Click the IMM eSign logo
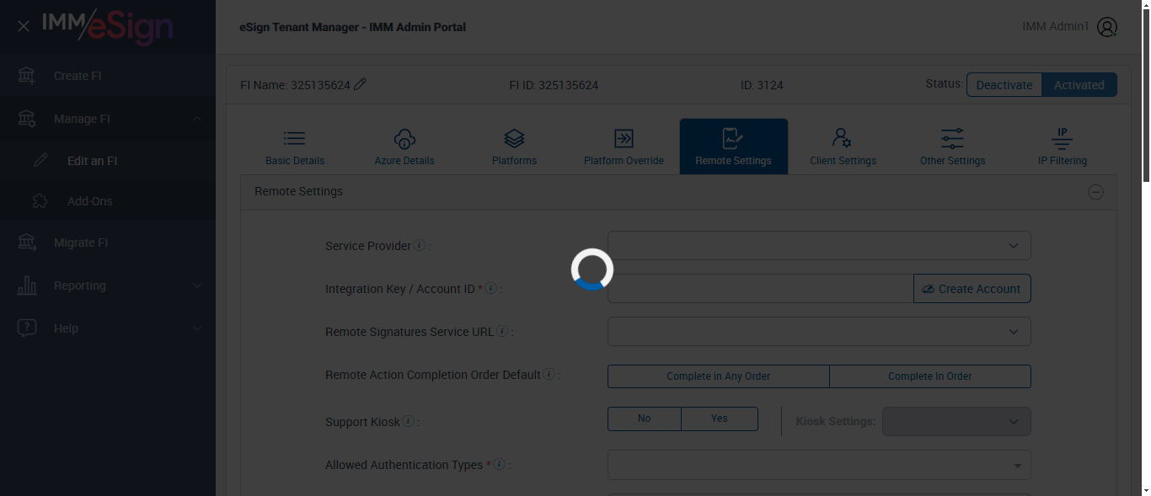Image resolution: width=1151 pixels, height=496 pixels. click(x=107, y=26)
